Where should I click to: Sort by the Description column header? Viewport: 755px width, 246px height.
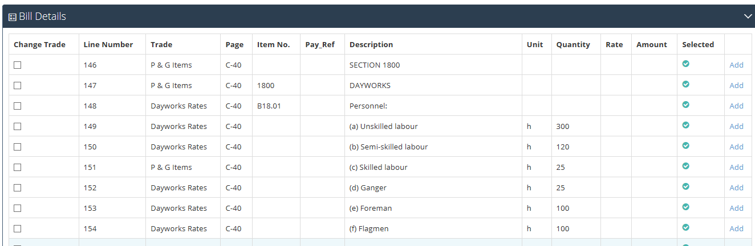pos(371,44)
